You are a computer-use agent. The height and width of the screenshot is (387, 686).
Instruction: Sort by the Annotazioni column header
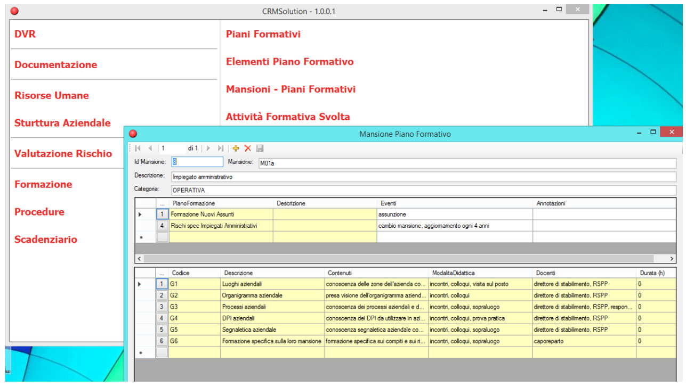pyautogui.click(x=604, y=203)
